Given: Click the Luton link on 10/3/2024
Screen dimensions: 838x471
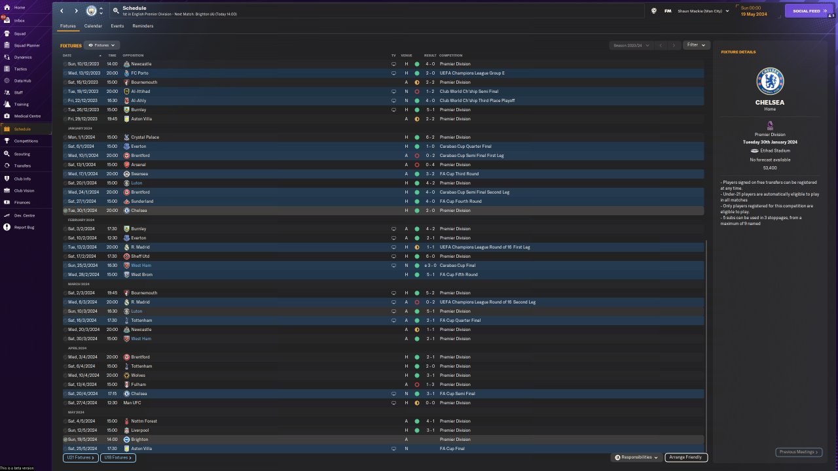Looking at the screenshot, I should point(136,311).
